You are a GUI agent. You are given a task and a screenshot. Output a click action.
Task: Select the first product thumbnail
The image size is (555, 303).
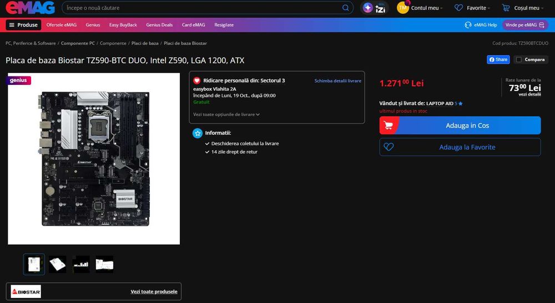(x=34, y=264)
